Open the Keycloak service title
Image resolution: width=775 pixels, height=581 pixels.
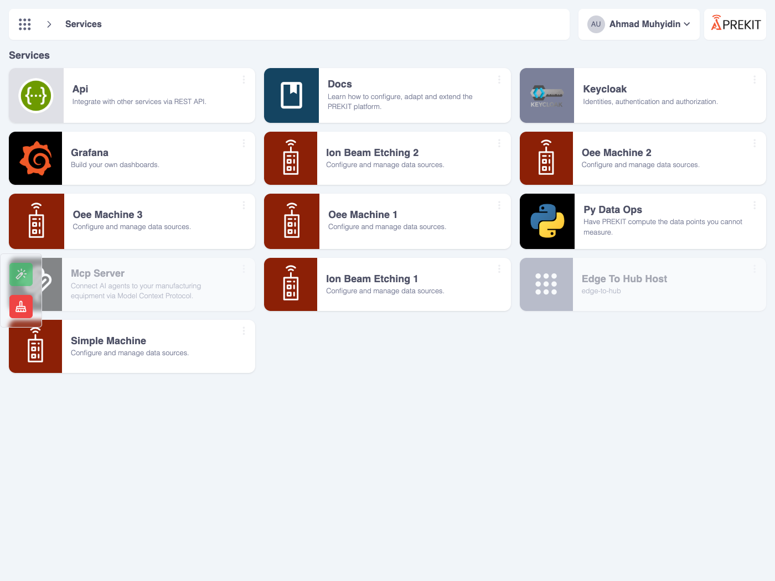605,89
